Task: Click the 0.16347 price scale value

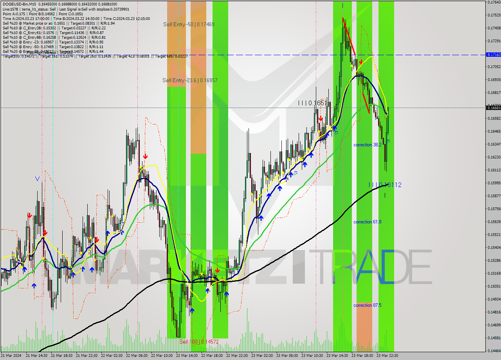Action: [x=494, y=144]
